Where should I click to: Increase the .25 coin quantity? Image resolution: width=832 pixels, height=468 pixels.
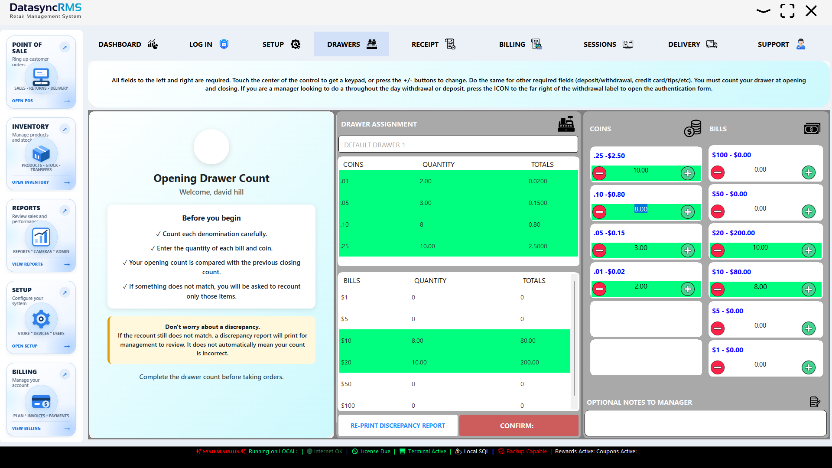coord(688,173)
